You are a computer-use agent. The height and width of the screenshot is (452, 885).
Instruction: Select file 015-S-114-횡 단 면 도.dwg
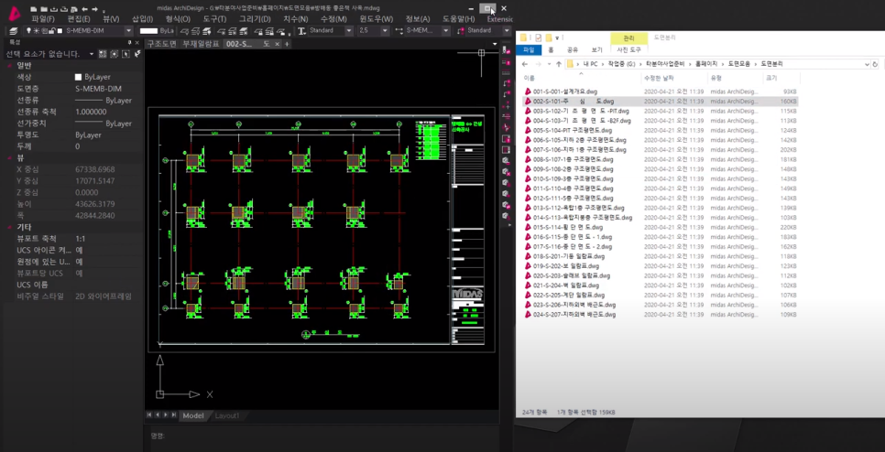(568, 227)
